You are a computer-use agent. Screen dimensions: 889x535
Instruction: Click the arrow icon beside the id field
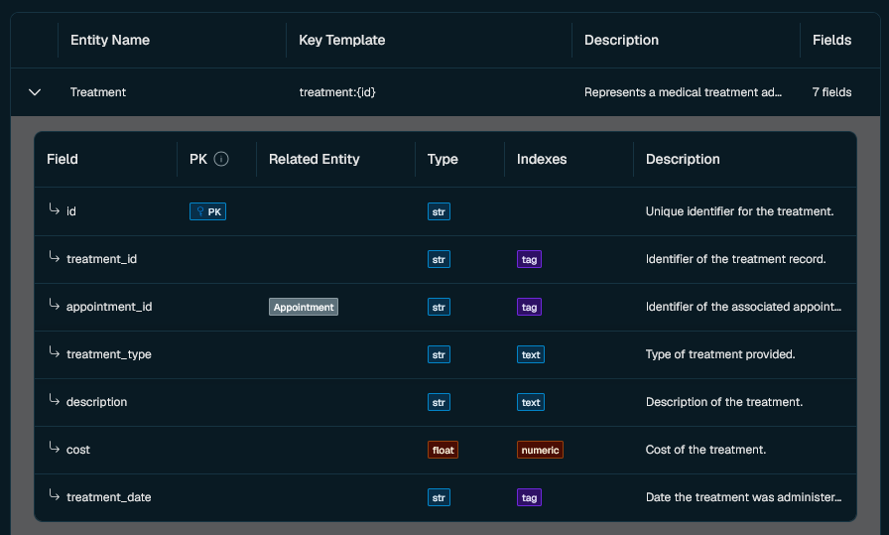click(54, 209)
